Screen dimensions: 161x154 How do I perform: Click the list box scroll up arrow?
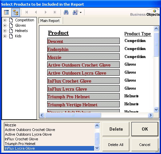click(97, 126)
